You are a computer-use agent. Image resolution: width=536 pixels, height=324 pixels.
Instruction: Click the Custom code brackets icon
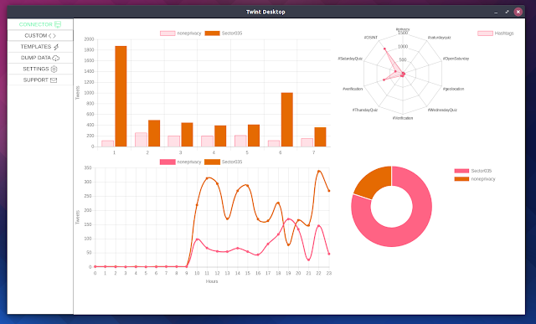click(x=52, y=35)
